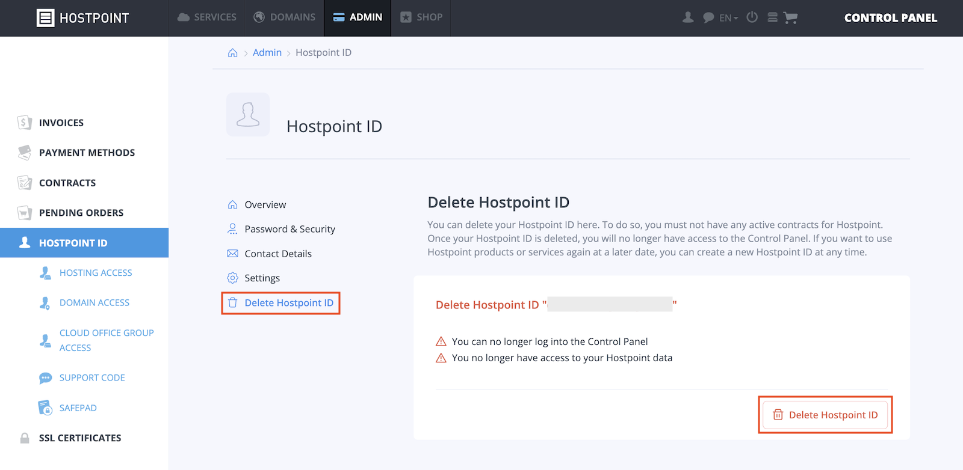
Task: Open the Services tab
Action: (x=206, y=17)
